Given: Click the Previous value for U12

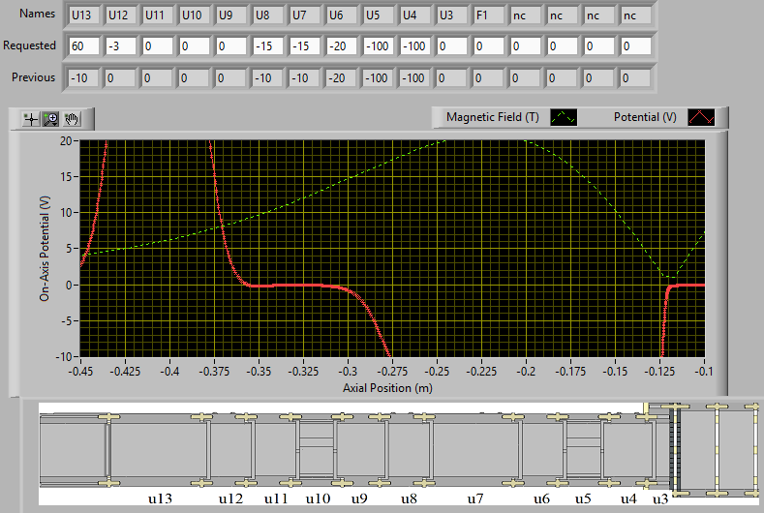Looking at the screenshot, I should (120, 78).
